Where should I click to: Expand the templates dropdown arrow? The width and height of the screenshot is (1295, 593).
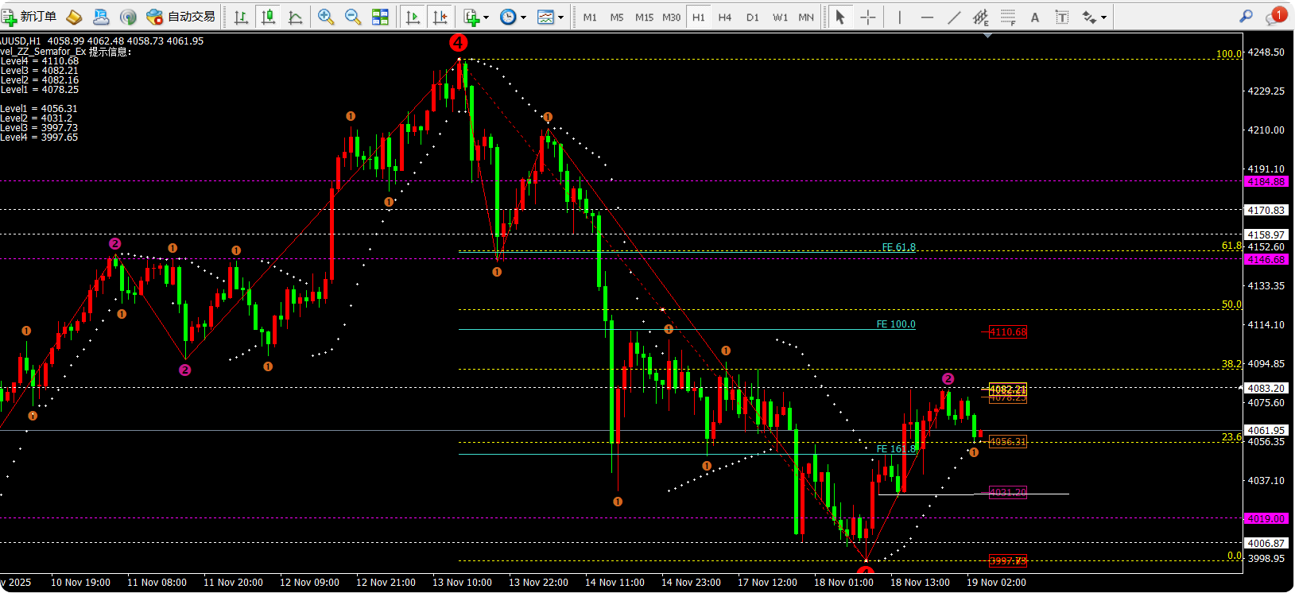click(x=560, y=17)
